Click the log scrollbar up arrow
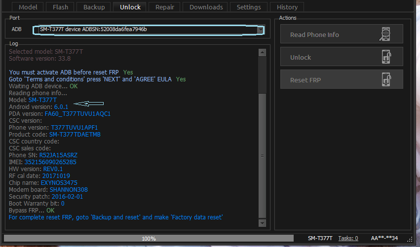This screenshot has width=420, height=247. pyautogui.click(x=262, y=52)
